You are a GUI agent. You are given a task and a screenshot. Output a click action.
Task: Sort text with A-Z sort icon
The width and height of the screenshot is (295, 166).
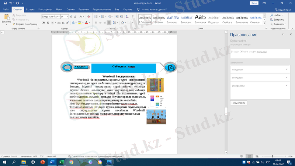(127, 17)
